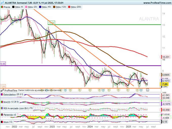
Task: Select the green 13,04 resistance level label
Action: (x=51, y=23)
